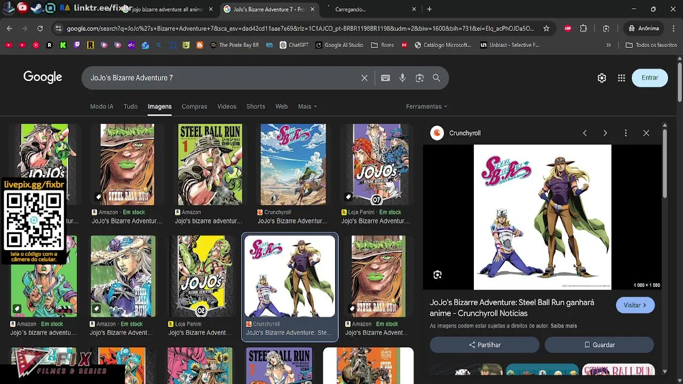Close the Carregando... browser tab
Screen dimensions: 683x384
click(414, 9)
